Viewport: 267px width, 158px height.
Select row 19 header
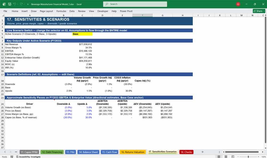coord(2,84)
